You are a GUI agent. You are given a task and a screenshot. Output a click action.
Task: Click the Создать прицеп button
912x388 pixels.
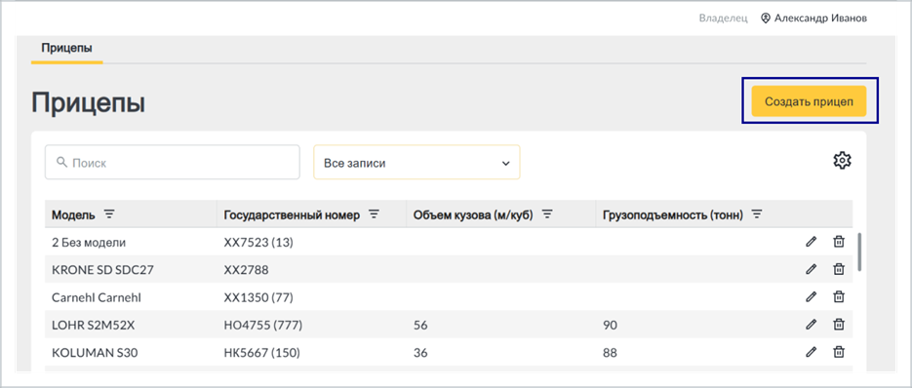(x=809, y=101)
